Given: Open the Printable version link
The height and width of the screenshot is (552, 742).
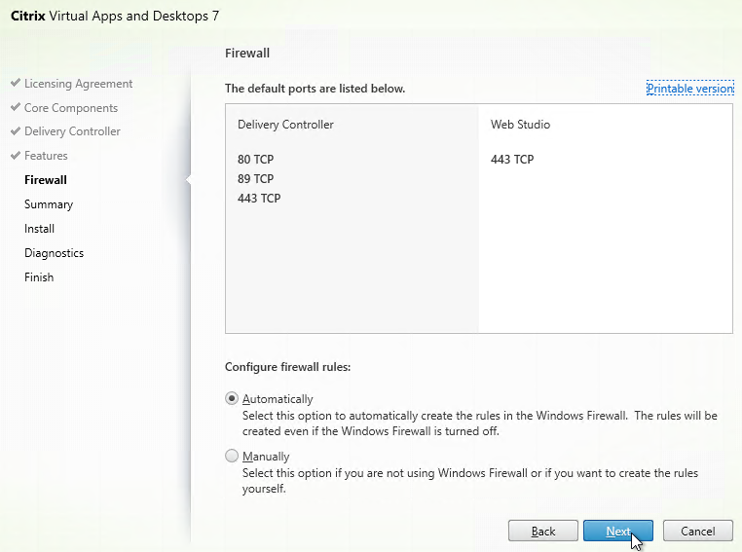Looking at the screenshot, I should coord(690,89).
